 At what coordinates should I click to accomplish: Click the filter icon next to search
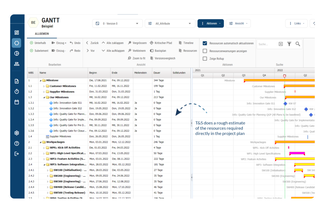(289, 44)
